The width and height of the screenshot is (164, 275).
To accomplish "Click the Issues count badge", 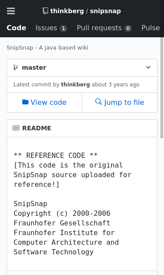I will [63, 28].
